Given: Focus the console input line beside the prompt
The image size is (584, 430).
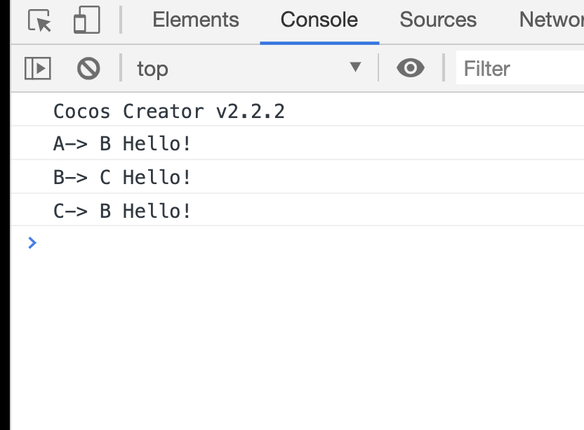Looking at the screenshot, I should pyautogui.click(x=309, y=243).
